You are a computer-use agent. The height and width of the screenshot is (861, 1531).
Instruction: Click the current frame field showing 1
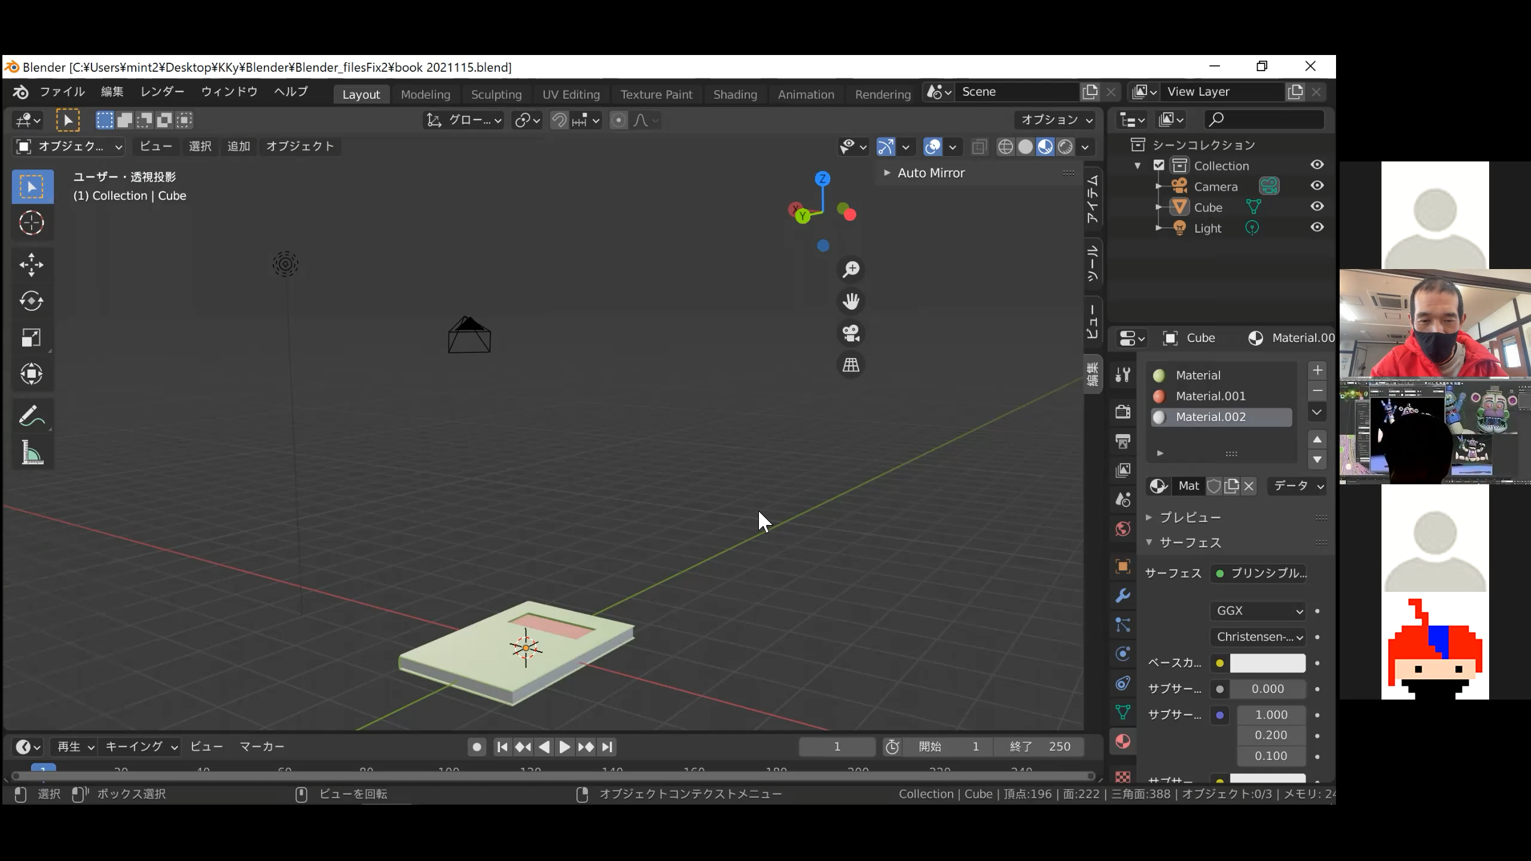click(x=837, y=747)
